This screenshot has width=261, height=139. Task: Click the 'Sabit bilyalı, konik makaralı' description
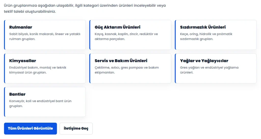(x=45, y=36)
